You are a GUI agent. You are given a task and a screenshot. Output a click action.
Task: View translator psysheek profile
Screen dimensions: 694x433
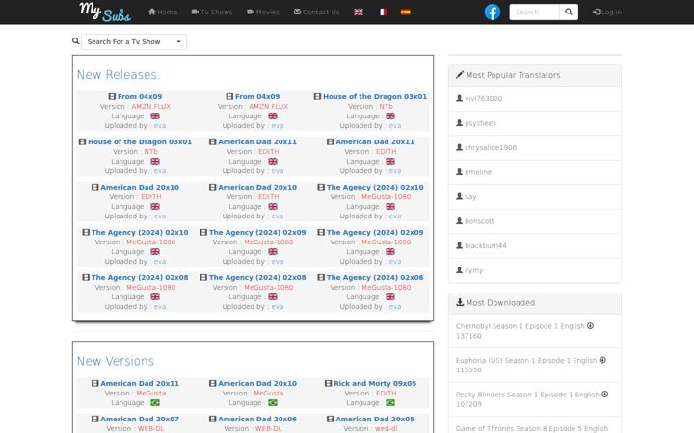click(x=481, y=123)
